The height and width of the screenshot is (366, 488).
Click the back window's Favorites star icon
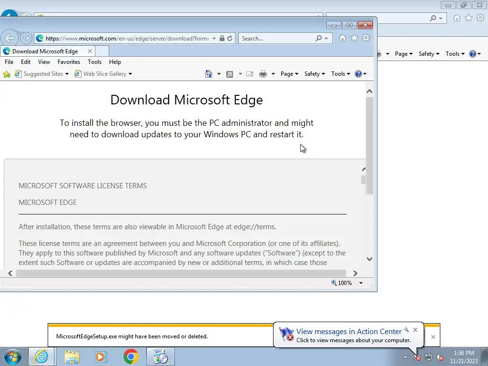coord(469,18)
